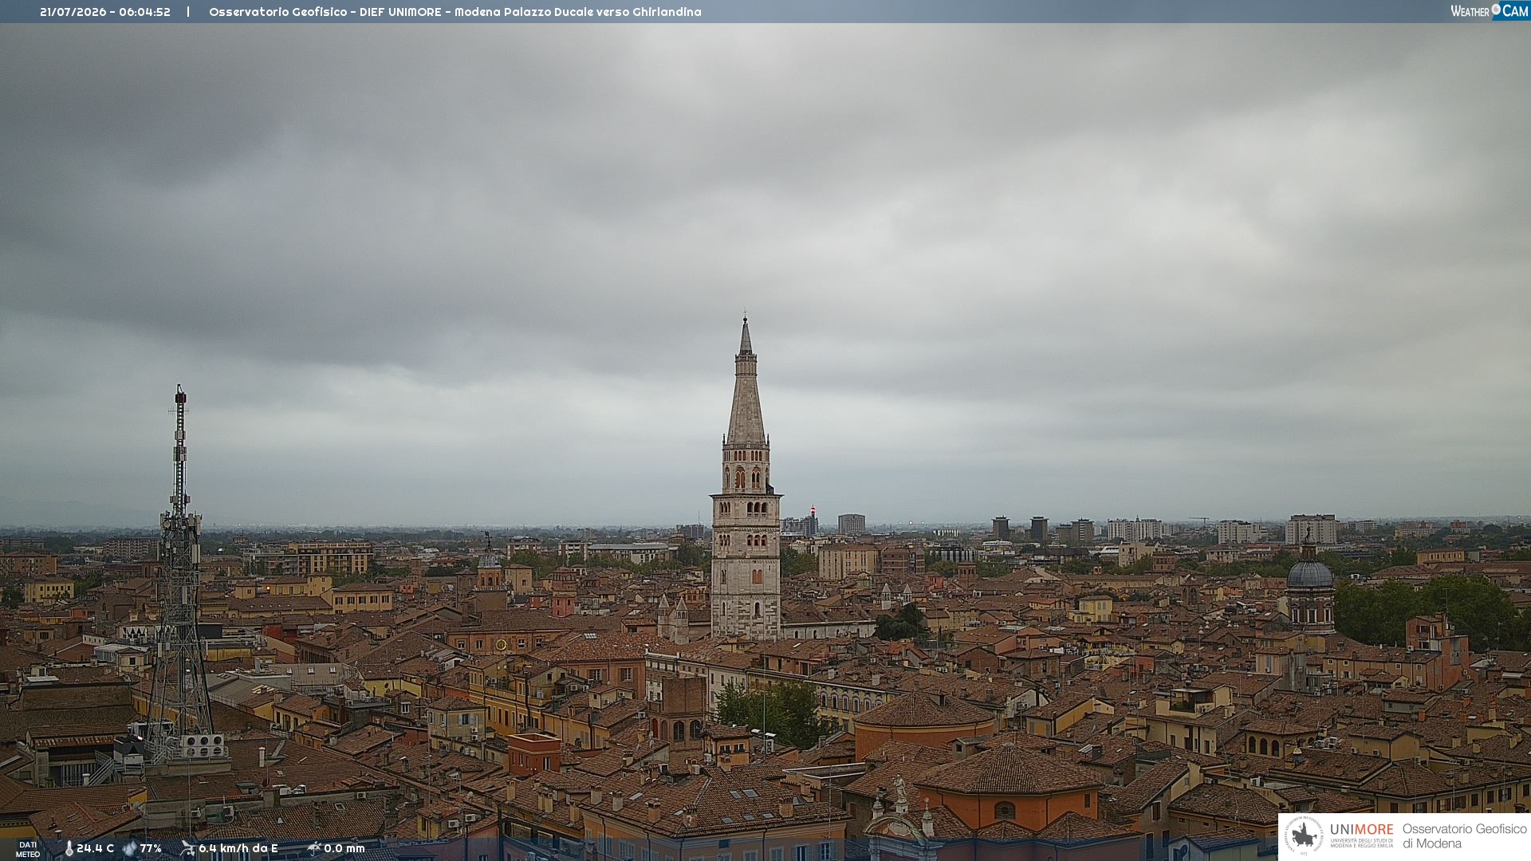Click the thermometer temperature icon
Screen dimensions: 1531x861
[69, 849]
